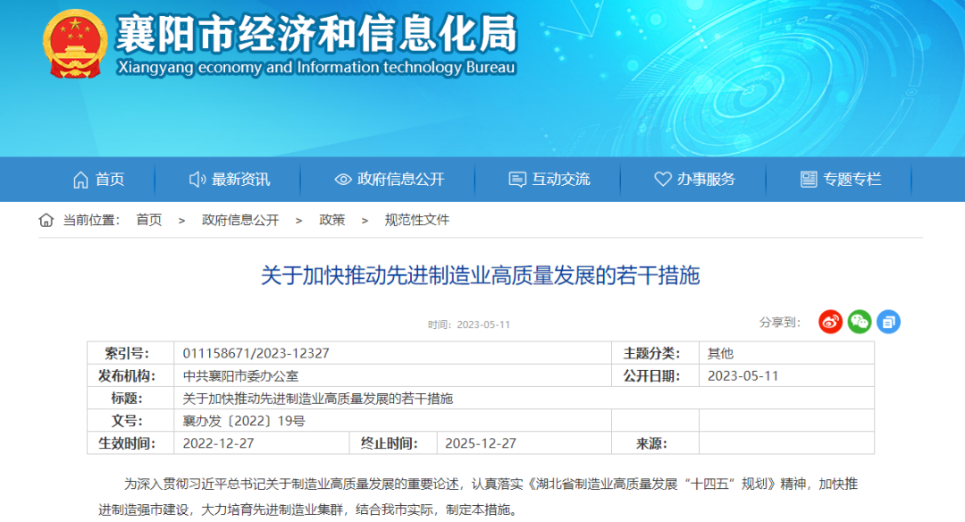Click the article headline 关于加快推动先进制造业高质量发展的若干措施
Image resolution: width=965 pixels, height=522 pixels.
480,275
